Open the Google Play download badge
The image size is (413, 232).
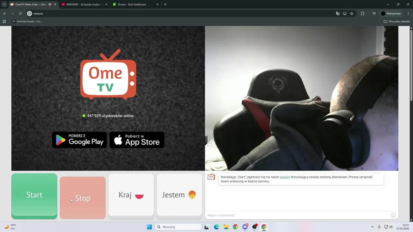79,140
